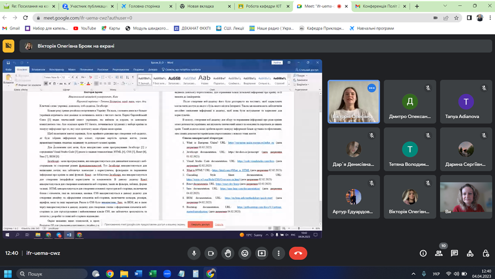Open Wi-Fi network tray icon

tap(449, 273)
